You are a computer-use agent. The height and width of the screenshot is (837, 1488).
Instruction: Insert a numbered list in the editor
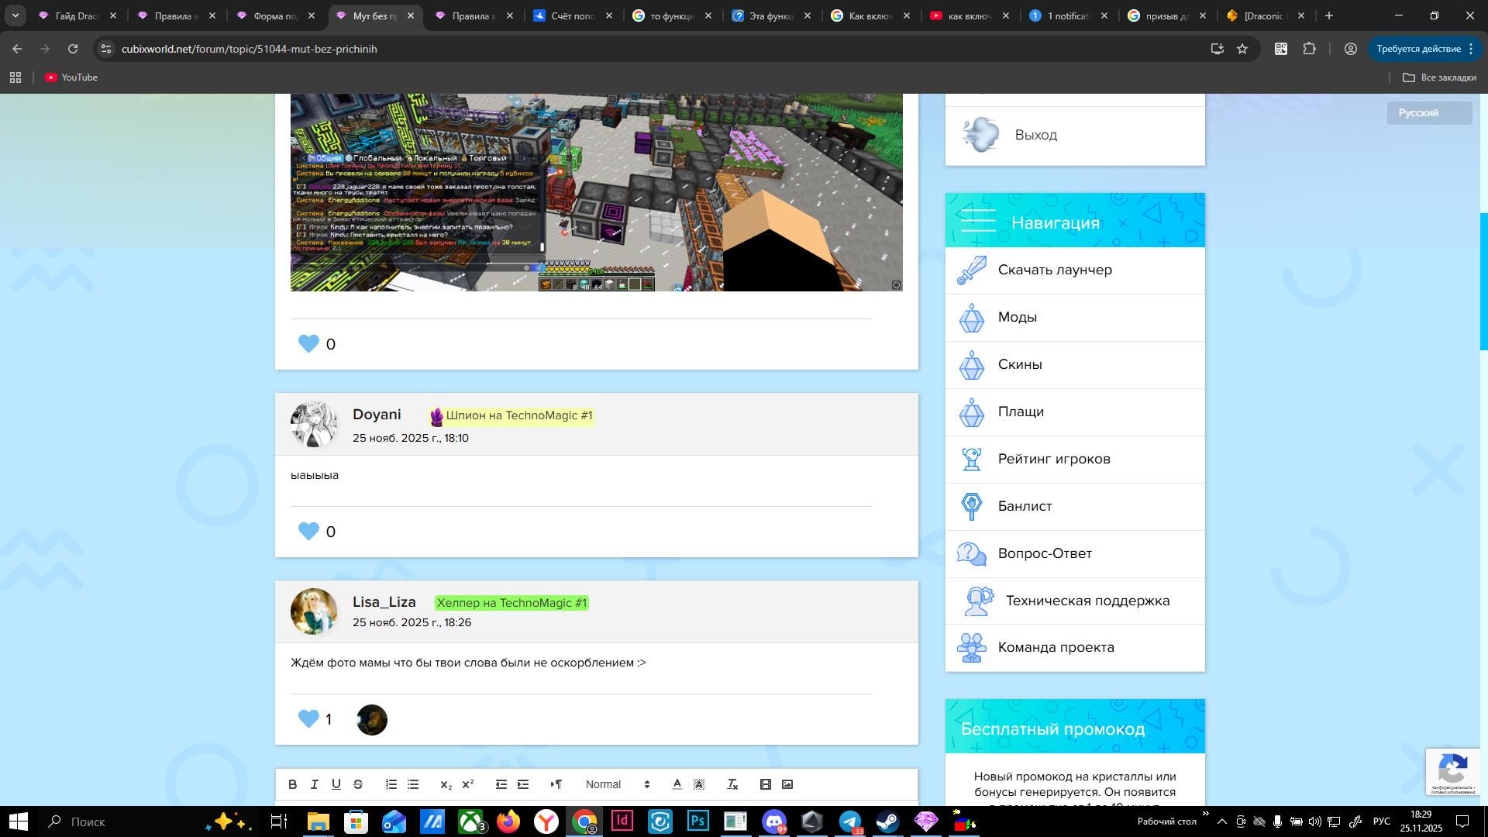(391, 784)
